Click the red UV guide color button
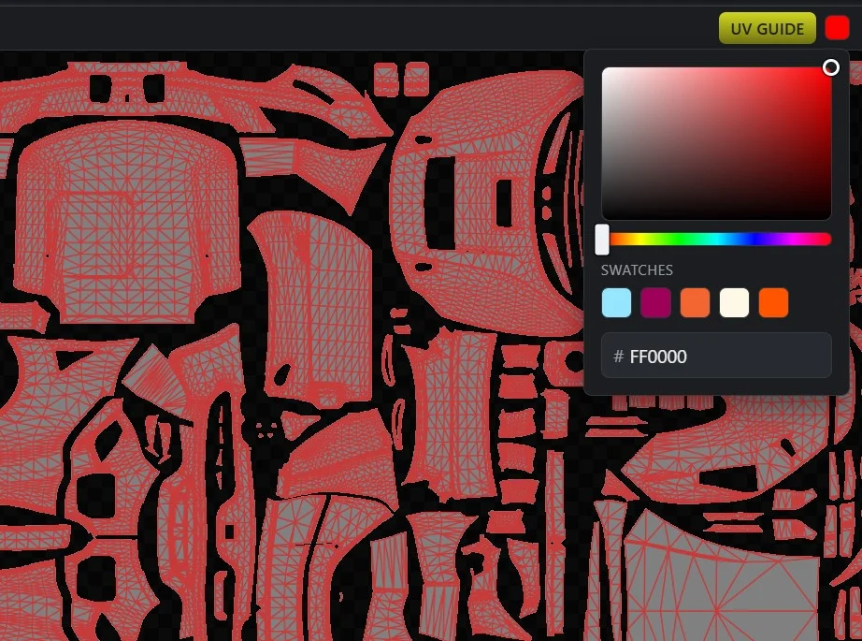Viewport: 862px width, 641px height. point(837,28)
